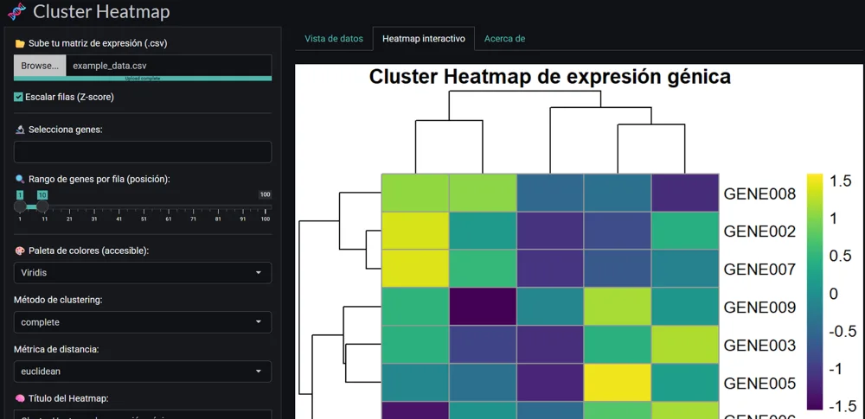Click the folder icon next to 'Sube tu matriz'
This screenshot has height=419, width=865.
click(20, 43)
